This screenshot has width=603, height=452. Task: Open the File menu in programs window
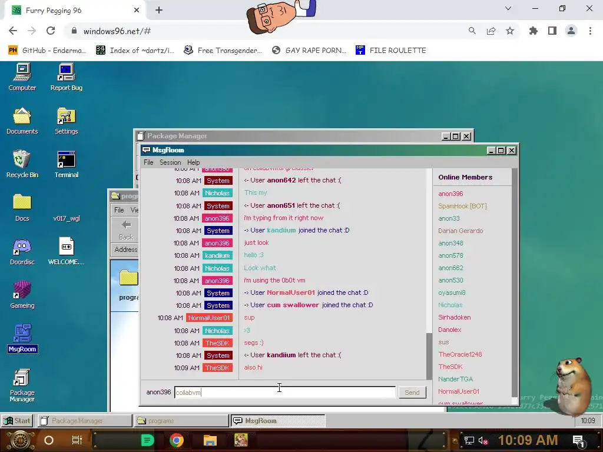point(119,210)
